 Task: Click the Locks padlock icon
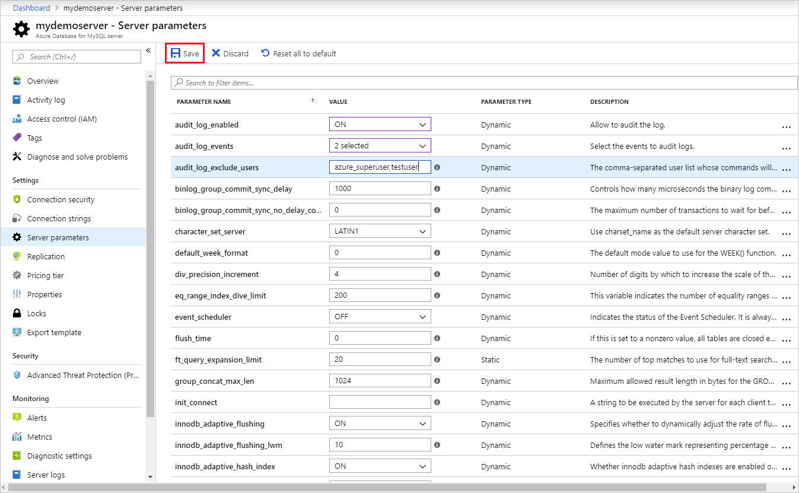coord(17,313)
